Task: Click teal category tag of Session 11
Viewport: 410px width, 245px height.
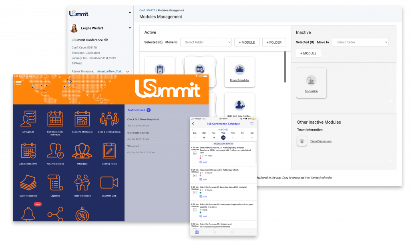Action: point(201,193)
